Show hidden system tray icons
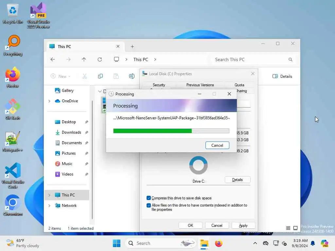335x251 pixels. click(x=255, y=243)
